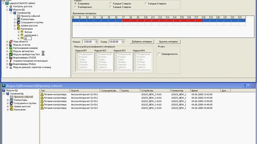
Task: Expand Расписания in the events window tree
Action: (8, 110)
